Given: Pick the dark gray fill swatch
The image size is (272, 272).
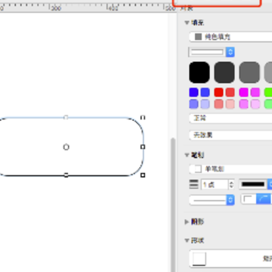Looking at the screenshot, I should click(x=224, y=73).
